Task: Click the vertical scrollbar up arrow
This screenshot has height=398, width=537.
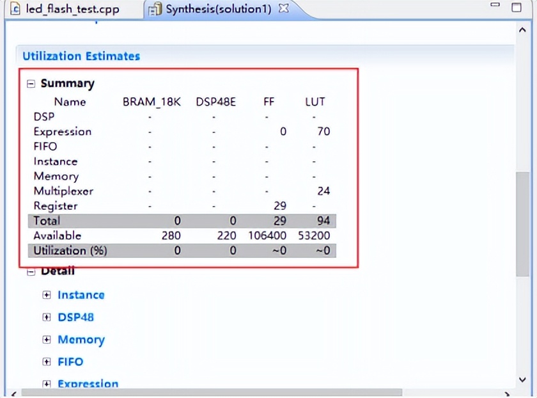Action: [x=522, y=30]
